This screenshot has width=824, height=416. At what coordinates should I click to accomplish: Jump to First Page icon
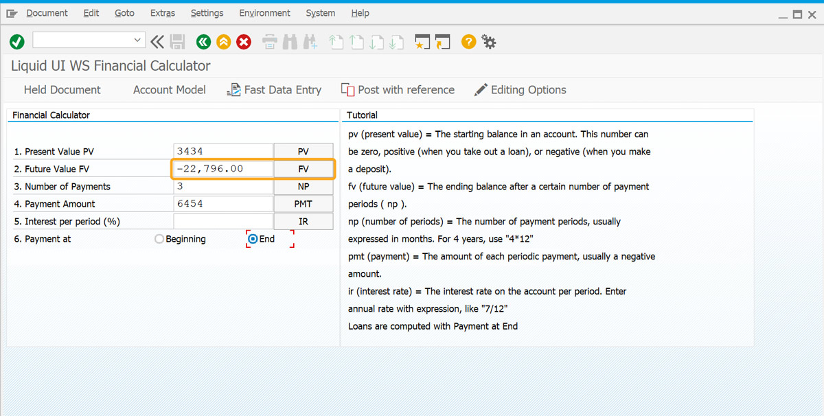click(x=336, y=42)
